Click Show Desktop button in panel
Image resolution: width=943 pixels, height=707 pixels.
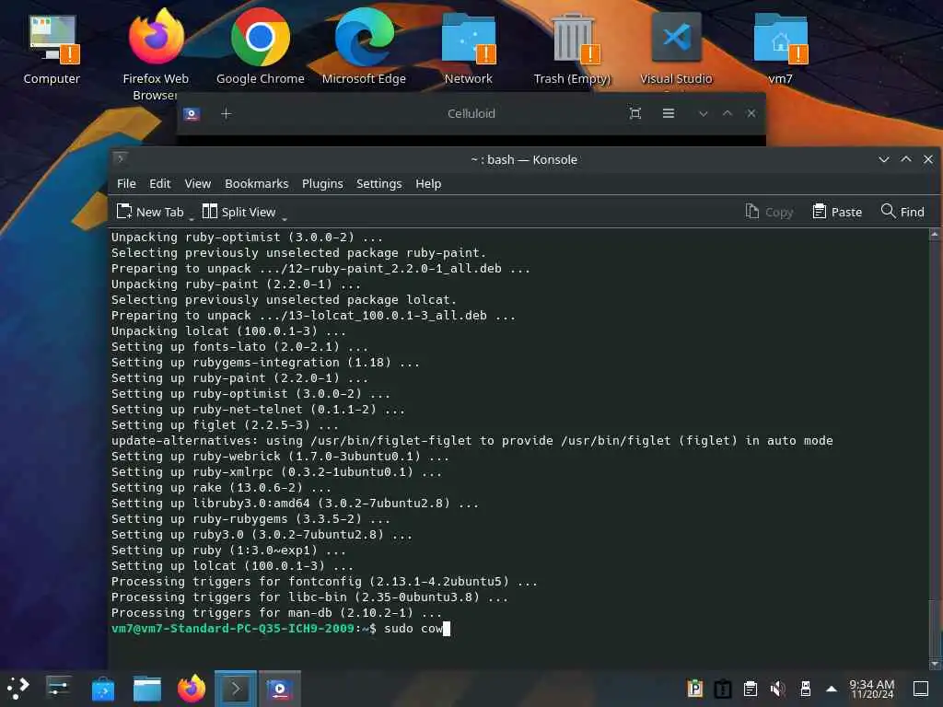pos(921,689)
